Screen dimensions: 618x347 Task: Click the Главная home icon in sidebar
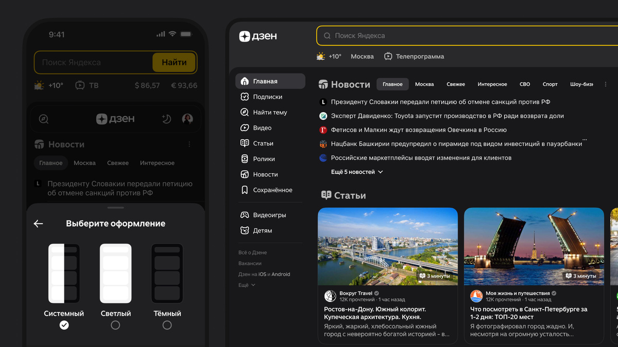(245, 81)
